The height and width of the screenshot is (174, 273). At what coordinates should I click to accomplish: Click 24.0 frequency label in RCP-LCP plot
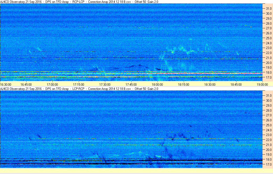269,43
